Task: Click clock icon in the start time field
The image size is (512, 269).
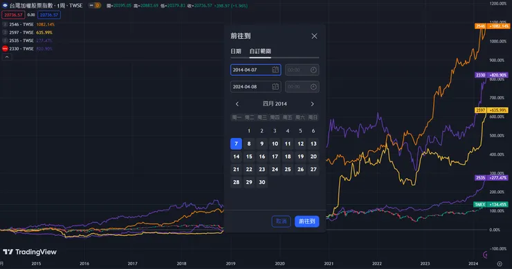Action: point(313,70)
